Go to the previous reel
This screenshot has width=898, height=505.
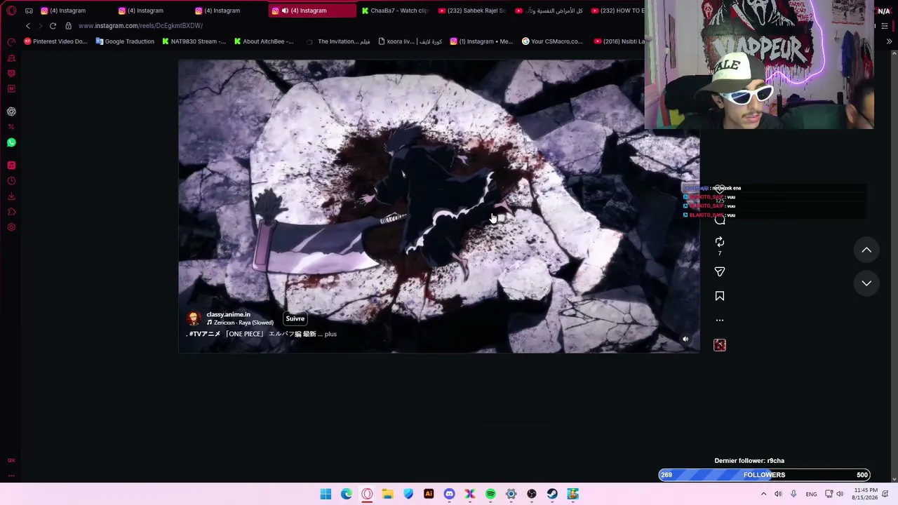click(866, 250)
